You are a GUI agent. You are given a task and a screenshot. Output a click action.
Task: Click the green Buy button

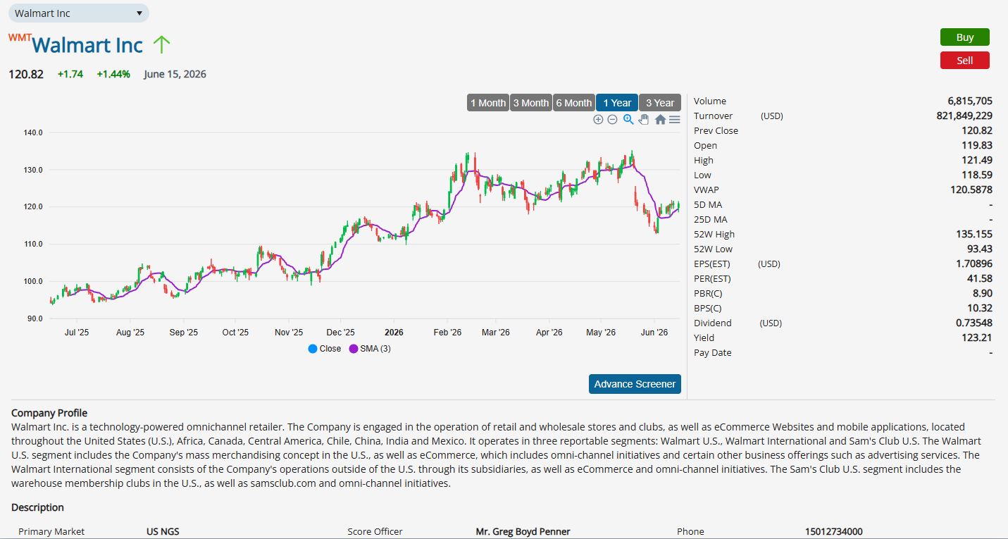tap(965, 37)
